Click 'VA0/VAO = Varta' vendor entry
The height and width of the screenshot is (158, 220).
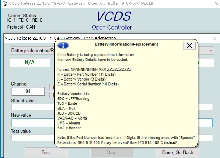point(72,118)
